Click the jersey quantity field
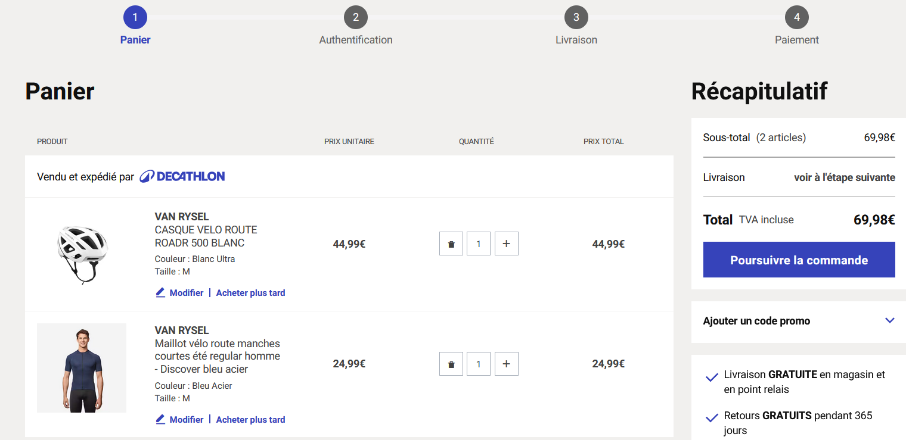Image resolution: width=906 pixels, height=440 pixels. pyautogui.click(x=479, y=364)
